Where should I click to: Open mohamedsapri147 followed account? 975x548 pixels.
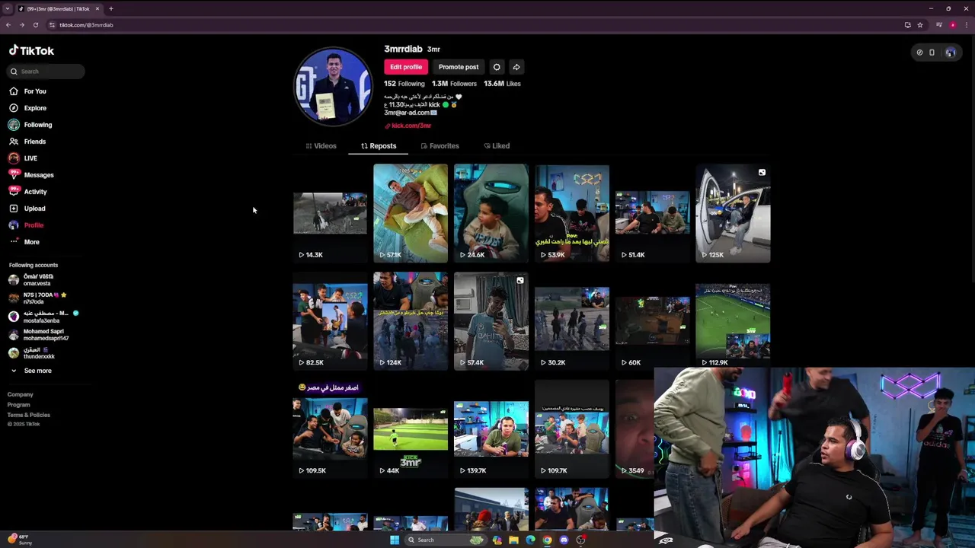coord(38,335)
